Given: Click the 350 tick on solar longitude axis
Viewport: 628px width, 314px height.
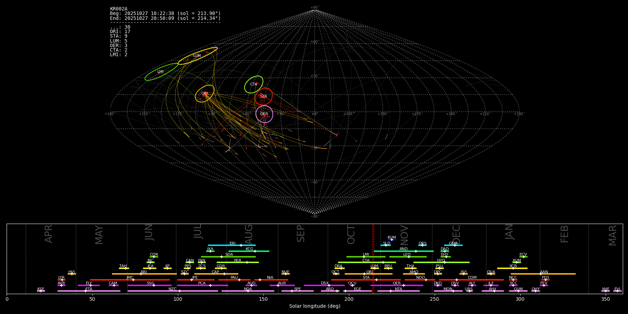Looking at the screenshot, I should click(x=605, y=299).
